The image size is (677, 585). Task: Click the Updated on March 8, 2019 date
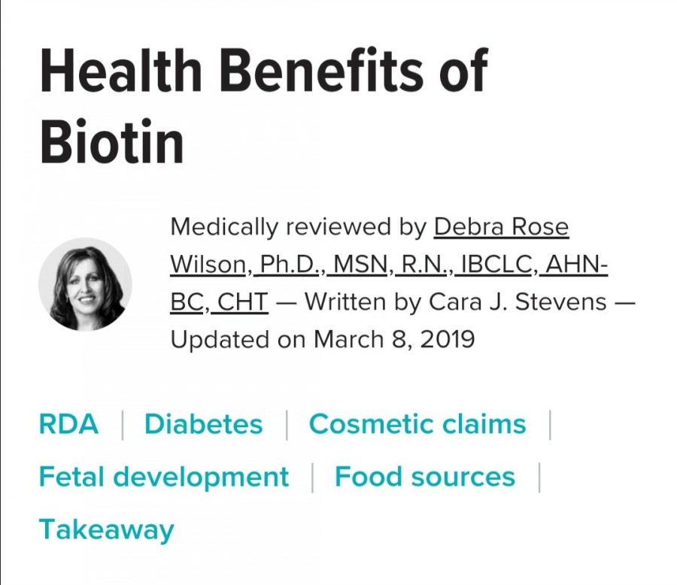[323, 339]
